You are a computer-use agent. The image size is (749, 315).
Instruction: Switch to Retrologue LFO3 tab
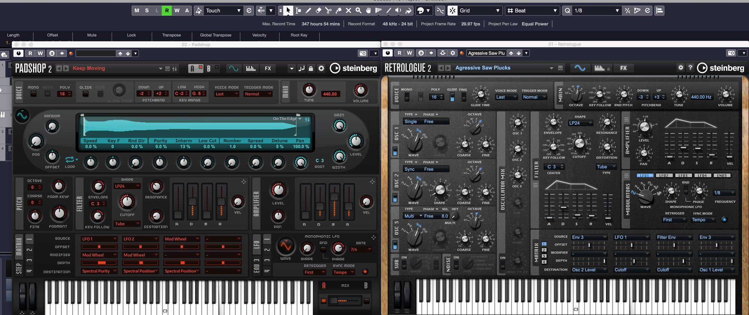coord(683,175)
